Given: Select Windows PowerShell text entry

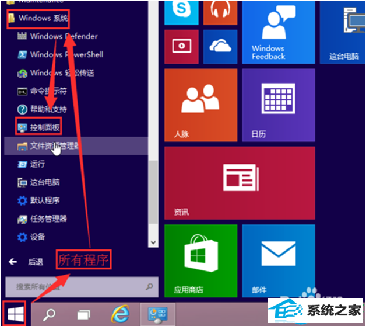Looking at the screenshot, I should coord(67,54).
